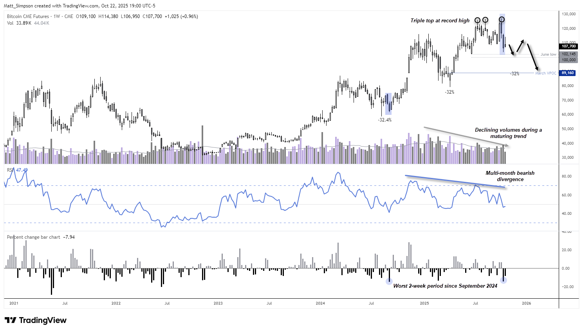Click the grey declining volumes trend arrow
Image resolution: width=583 pixels, height=332 pixels.
click(x=466, y=137)
